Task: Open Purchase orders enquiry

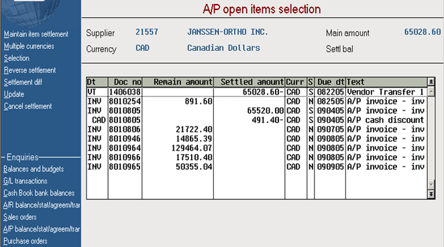Action: pyautogui.click(x=25, y=241)
